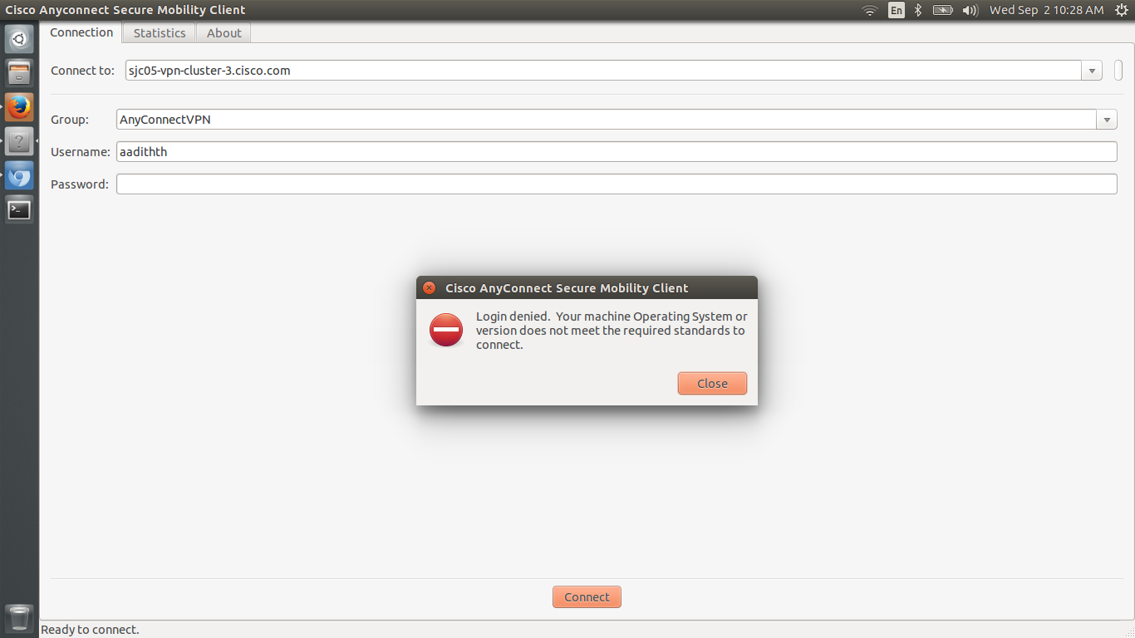Open the battery status indicator
Screen dimensions: 1135x638
tap(942, 10)
